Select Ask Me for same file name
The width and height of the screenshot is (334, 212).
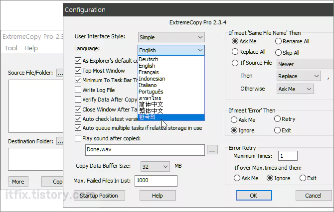click(x=235, y=41)
